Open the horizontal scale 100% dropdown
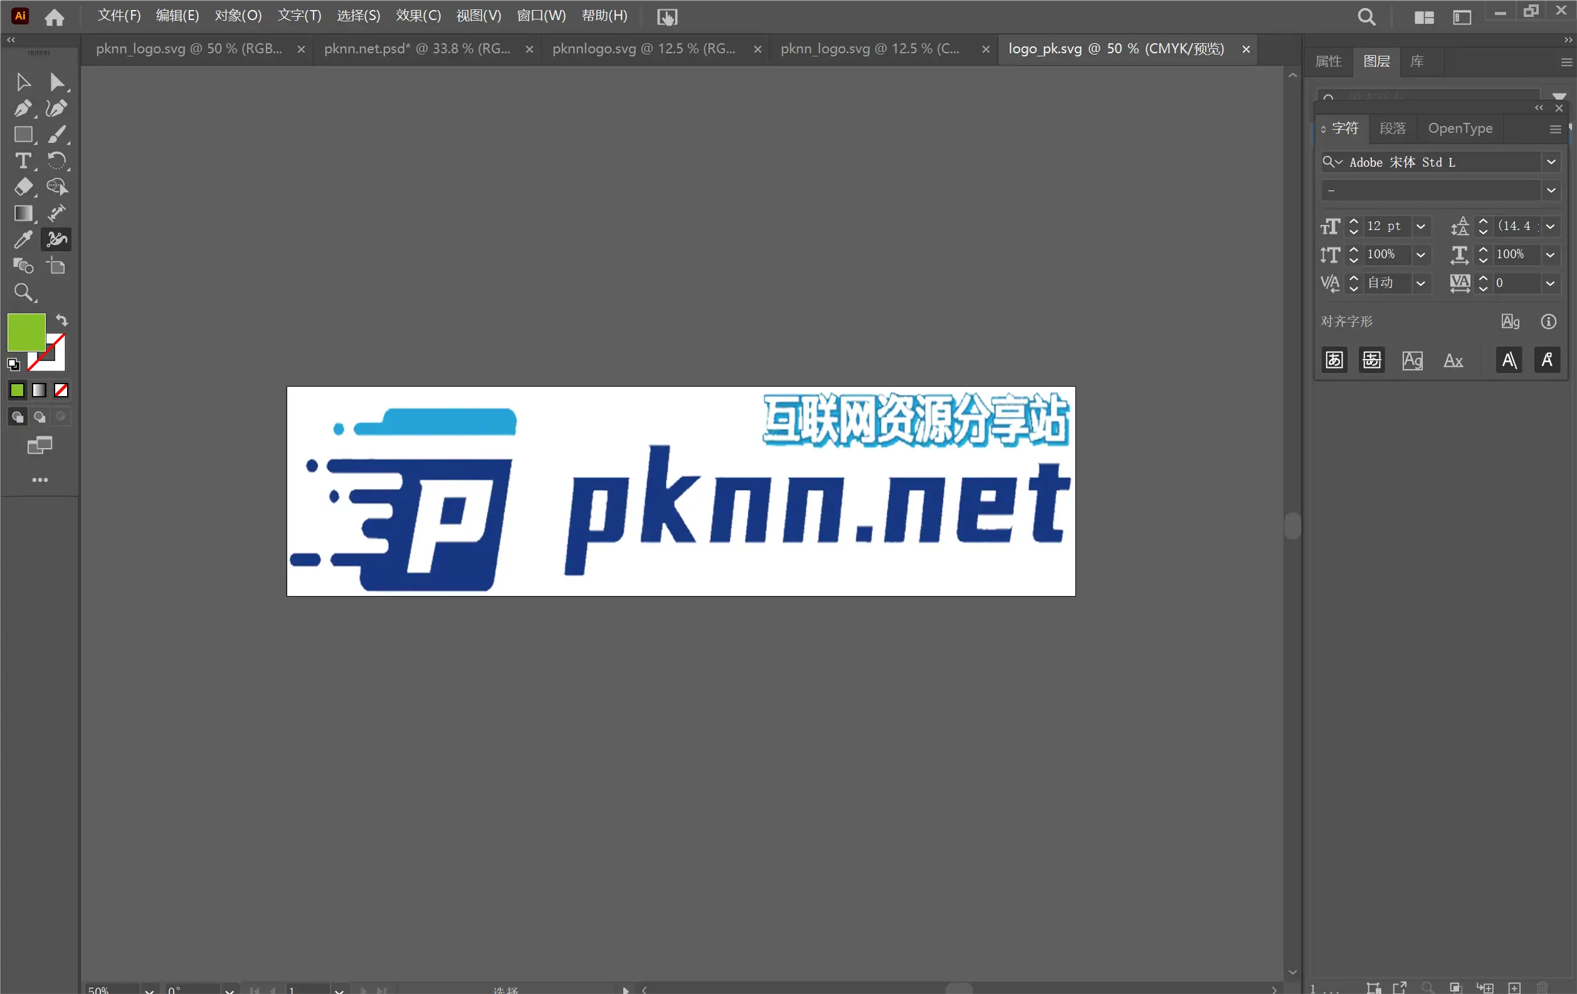The height and width of the screenshot is (994, 1577). 1550,254
